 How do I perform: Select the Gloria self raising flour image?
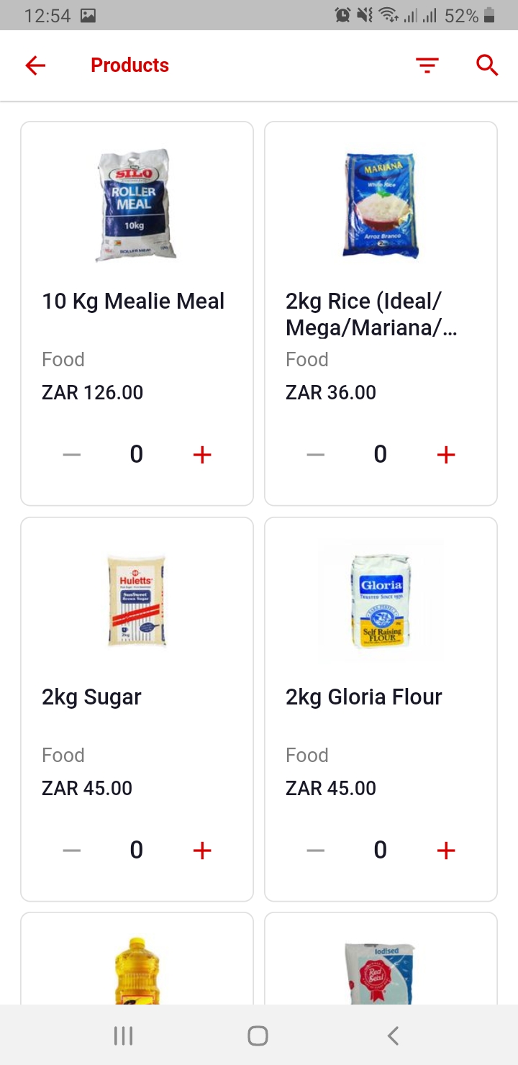(x=380, y=600)
